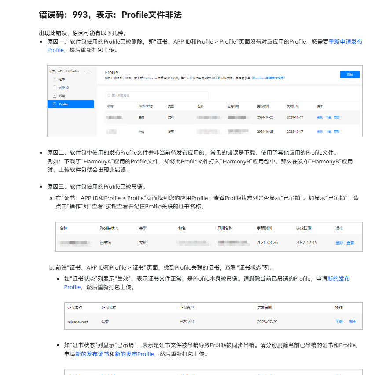Click 下载 in the 2024-10-28 Profile row
Image resolution: width=371 pixels, height=375 pixels.
pos(328,118)
